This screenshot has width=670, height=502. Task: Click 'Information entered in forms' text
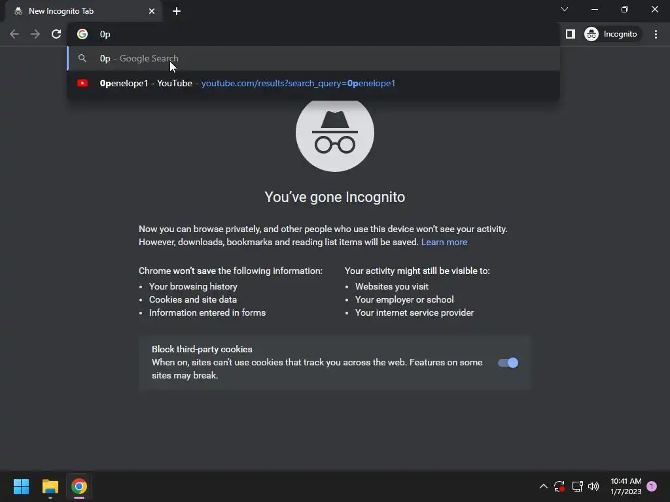pyautogui.click(x=207, y=313)
